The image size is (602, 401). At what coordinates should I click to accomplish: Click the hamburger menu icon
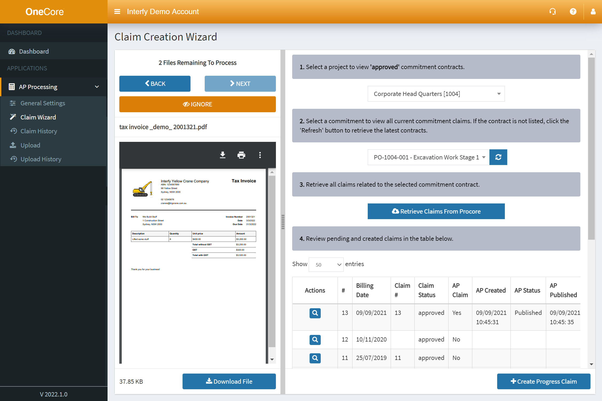click(117, 11)
